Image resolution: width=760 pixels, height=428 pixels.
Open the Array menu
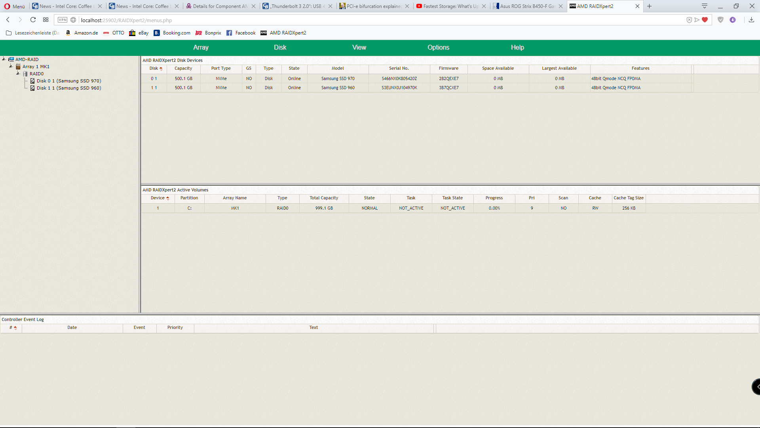tap(201, 48)
